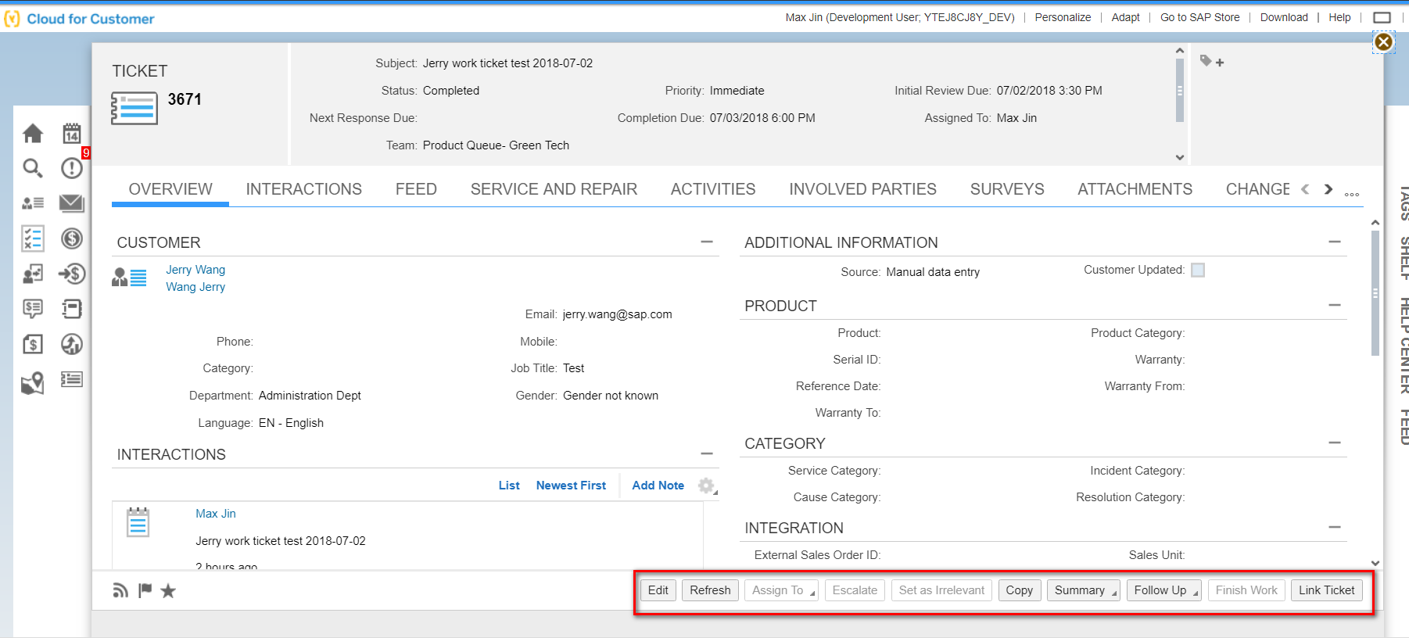Select the Overview tab
1409x638 pixels.
click(x=170, y=189)
